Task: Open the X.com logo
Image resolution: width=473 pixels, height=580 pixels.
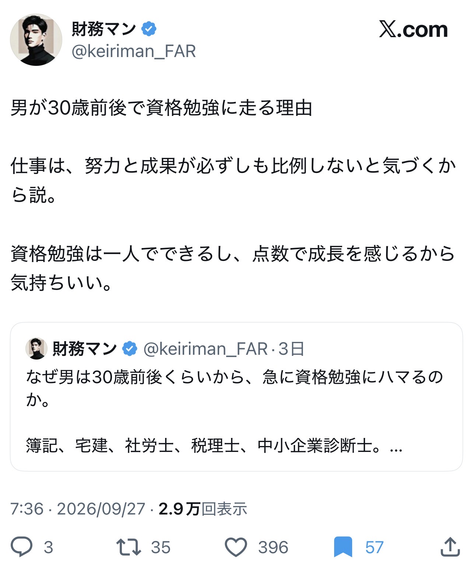Action: pos(413,29)
